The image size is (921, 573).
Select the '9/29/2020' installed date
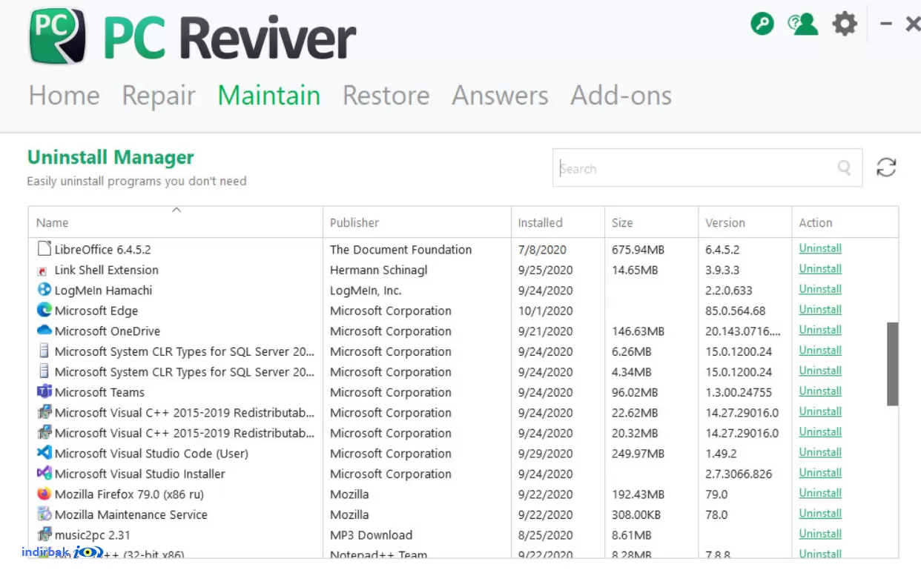click(545, 454)
